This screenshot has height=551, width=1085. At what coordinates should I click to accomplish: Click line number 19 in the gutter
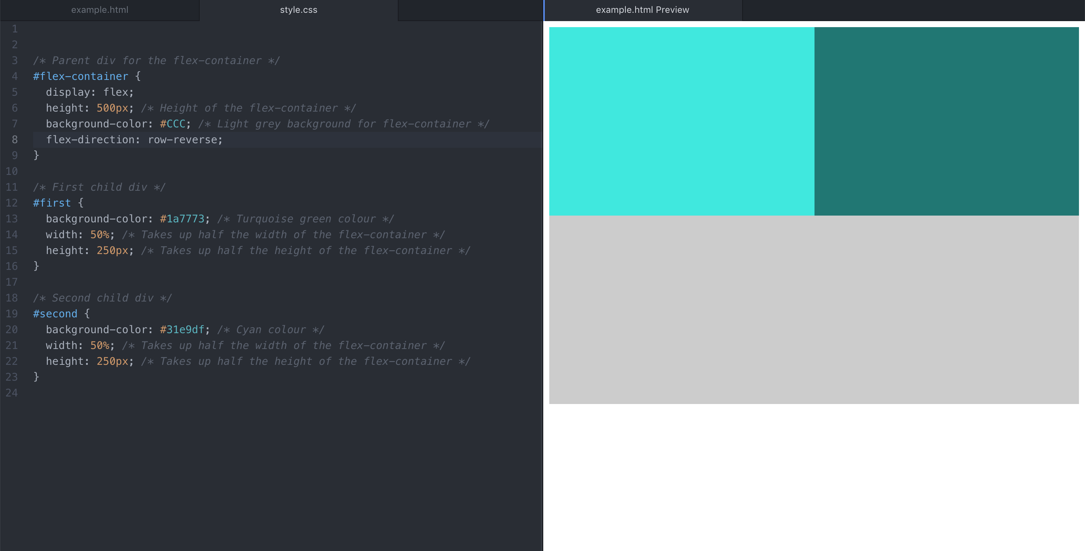[x=12, y=314]
